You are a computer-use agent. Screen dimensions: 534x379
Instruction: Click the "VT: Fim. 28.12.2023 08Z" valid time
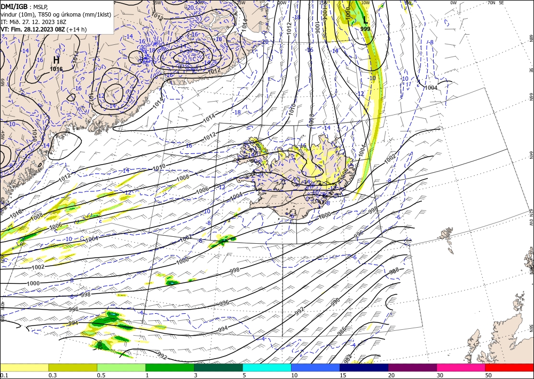[x=33, y=29]
